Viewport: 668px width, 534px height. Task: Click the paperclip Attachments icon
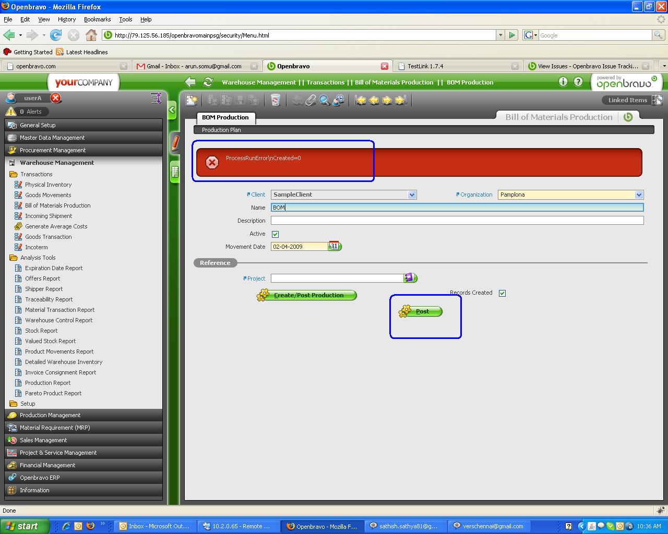click(x=311, y=100)
